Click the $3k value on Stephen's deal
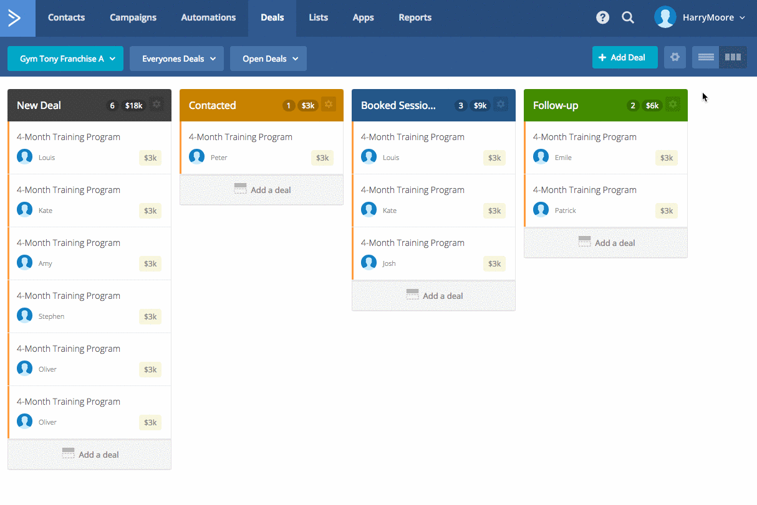The width and height of the screenshot is (757, 505). [x=150, y=316]
